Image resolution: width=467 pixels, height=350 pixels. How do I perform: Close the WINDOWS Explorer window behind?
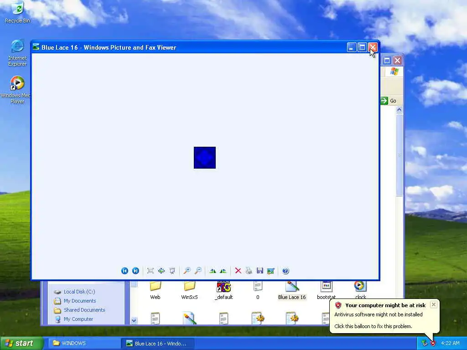click(397, 61)
